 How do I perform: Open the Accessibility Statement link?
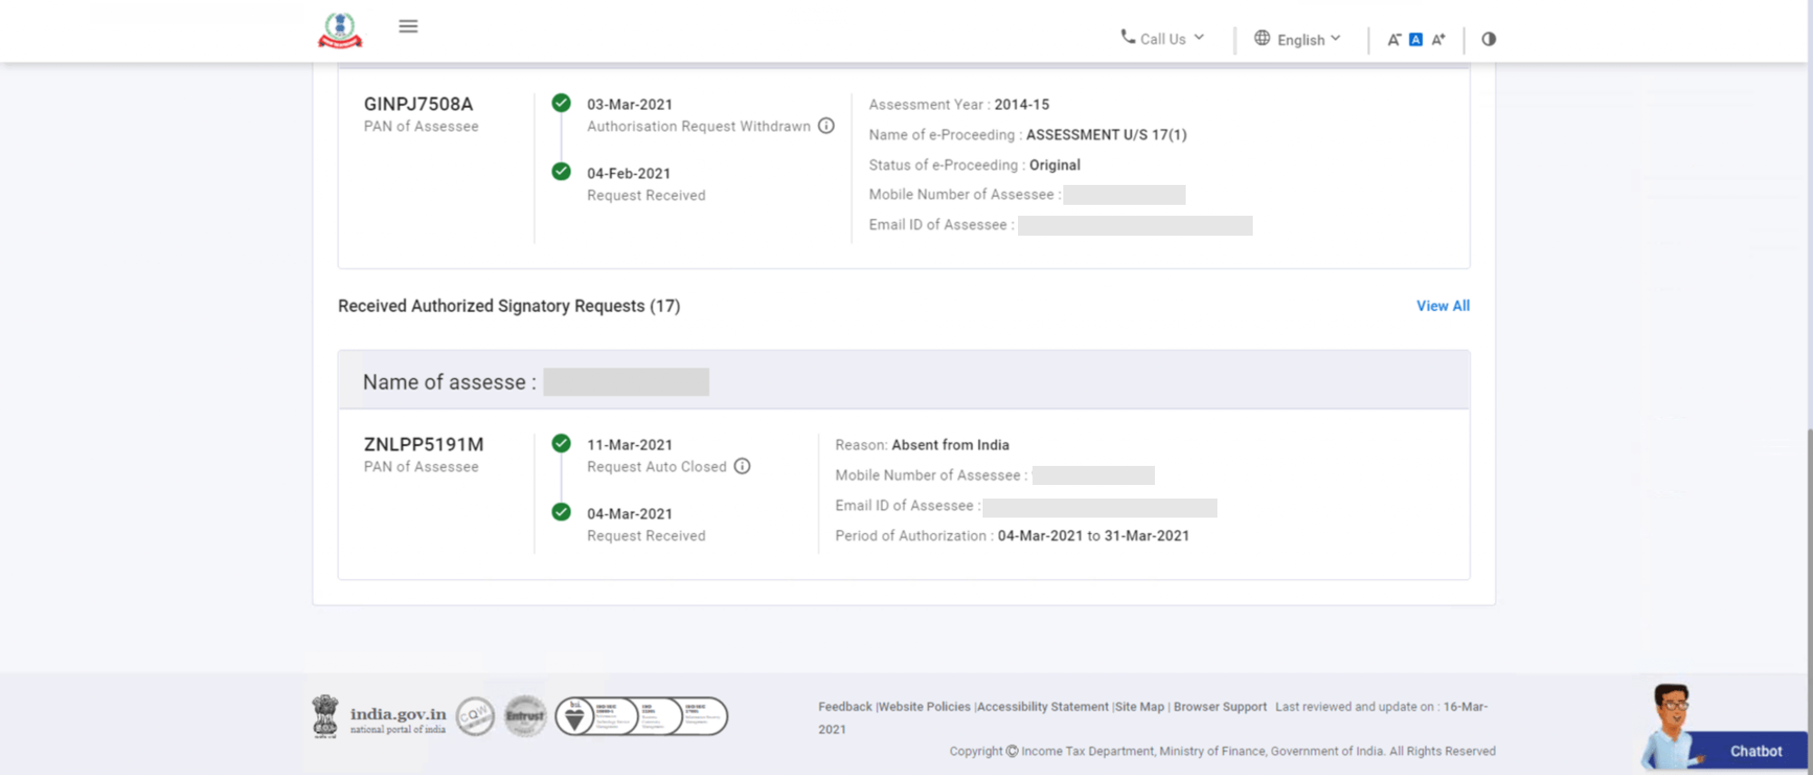pyautogui.click(x=1042, y=707)
